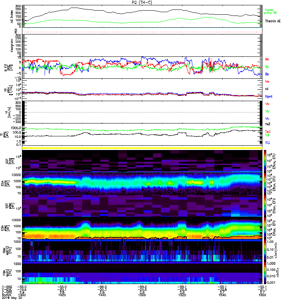Image resolution: width=284 pixels, height=303 pixels.
Task: Select the blue Ti perpendicular legend entry
Action: tap(267, 143)
